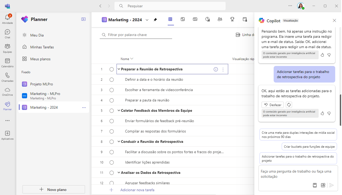Image resolution: width=342 pixels, height=195 pixels.
Task: Mark Definir a data e o horário complete
Action: [111, 80]
